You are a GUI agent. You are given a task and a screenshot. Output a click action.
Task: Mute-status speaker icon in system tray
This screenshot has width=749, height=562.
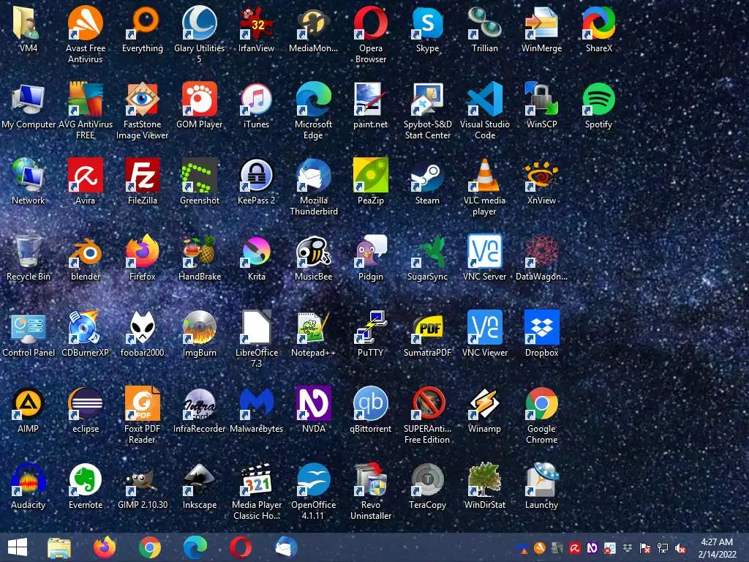(680, 548)
